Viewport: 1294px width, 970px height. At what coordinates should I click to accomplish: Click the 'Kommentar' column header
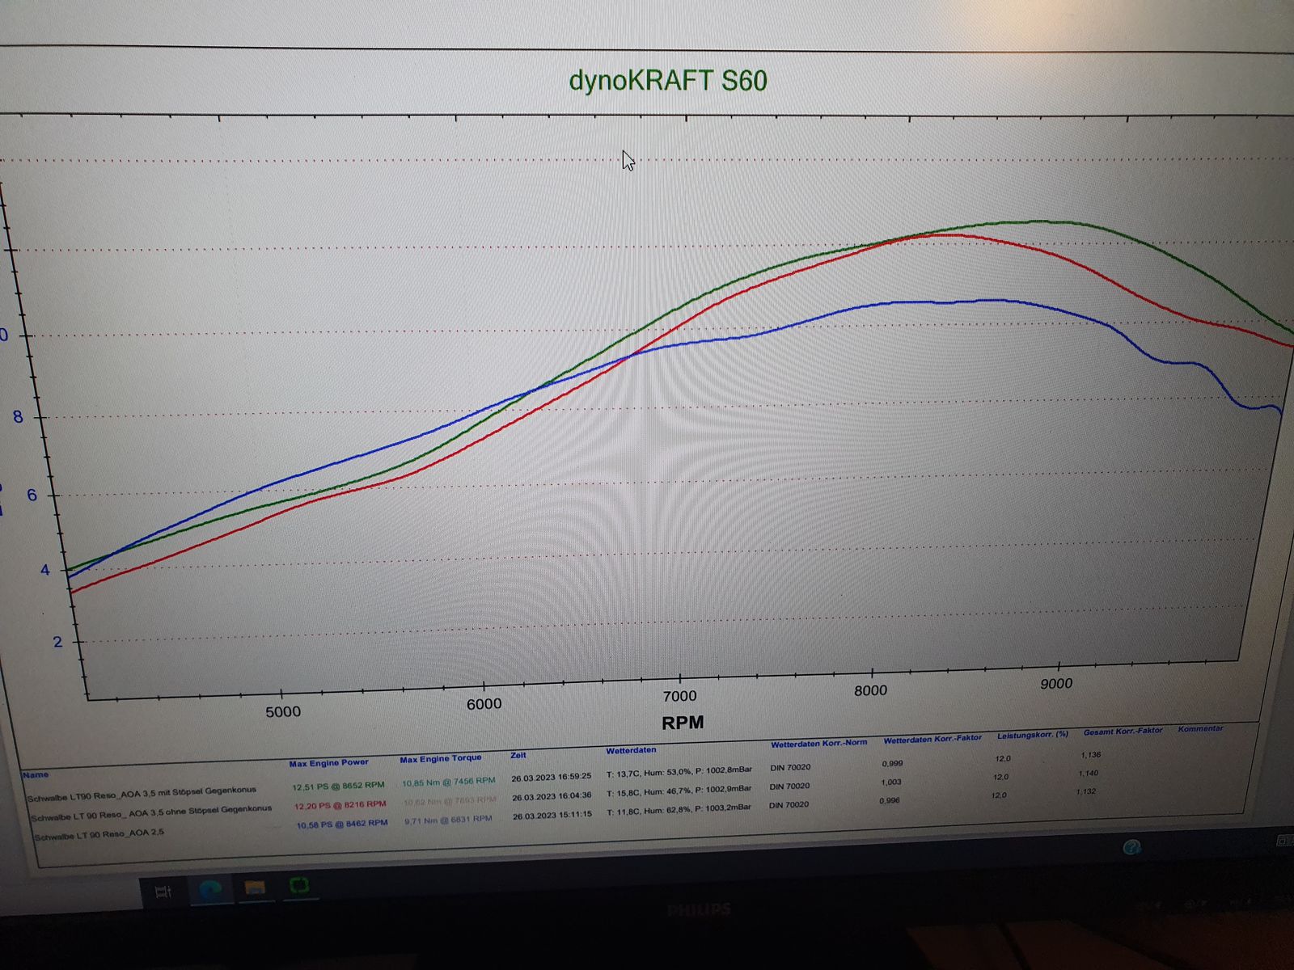click(1200, 729)
